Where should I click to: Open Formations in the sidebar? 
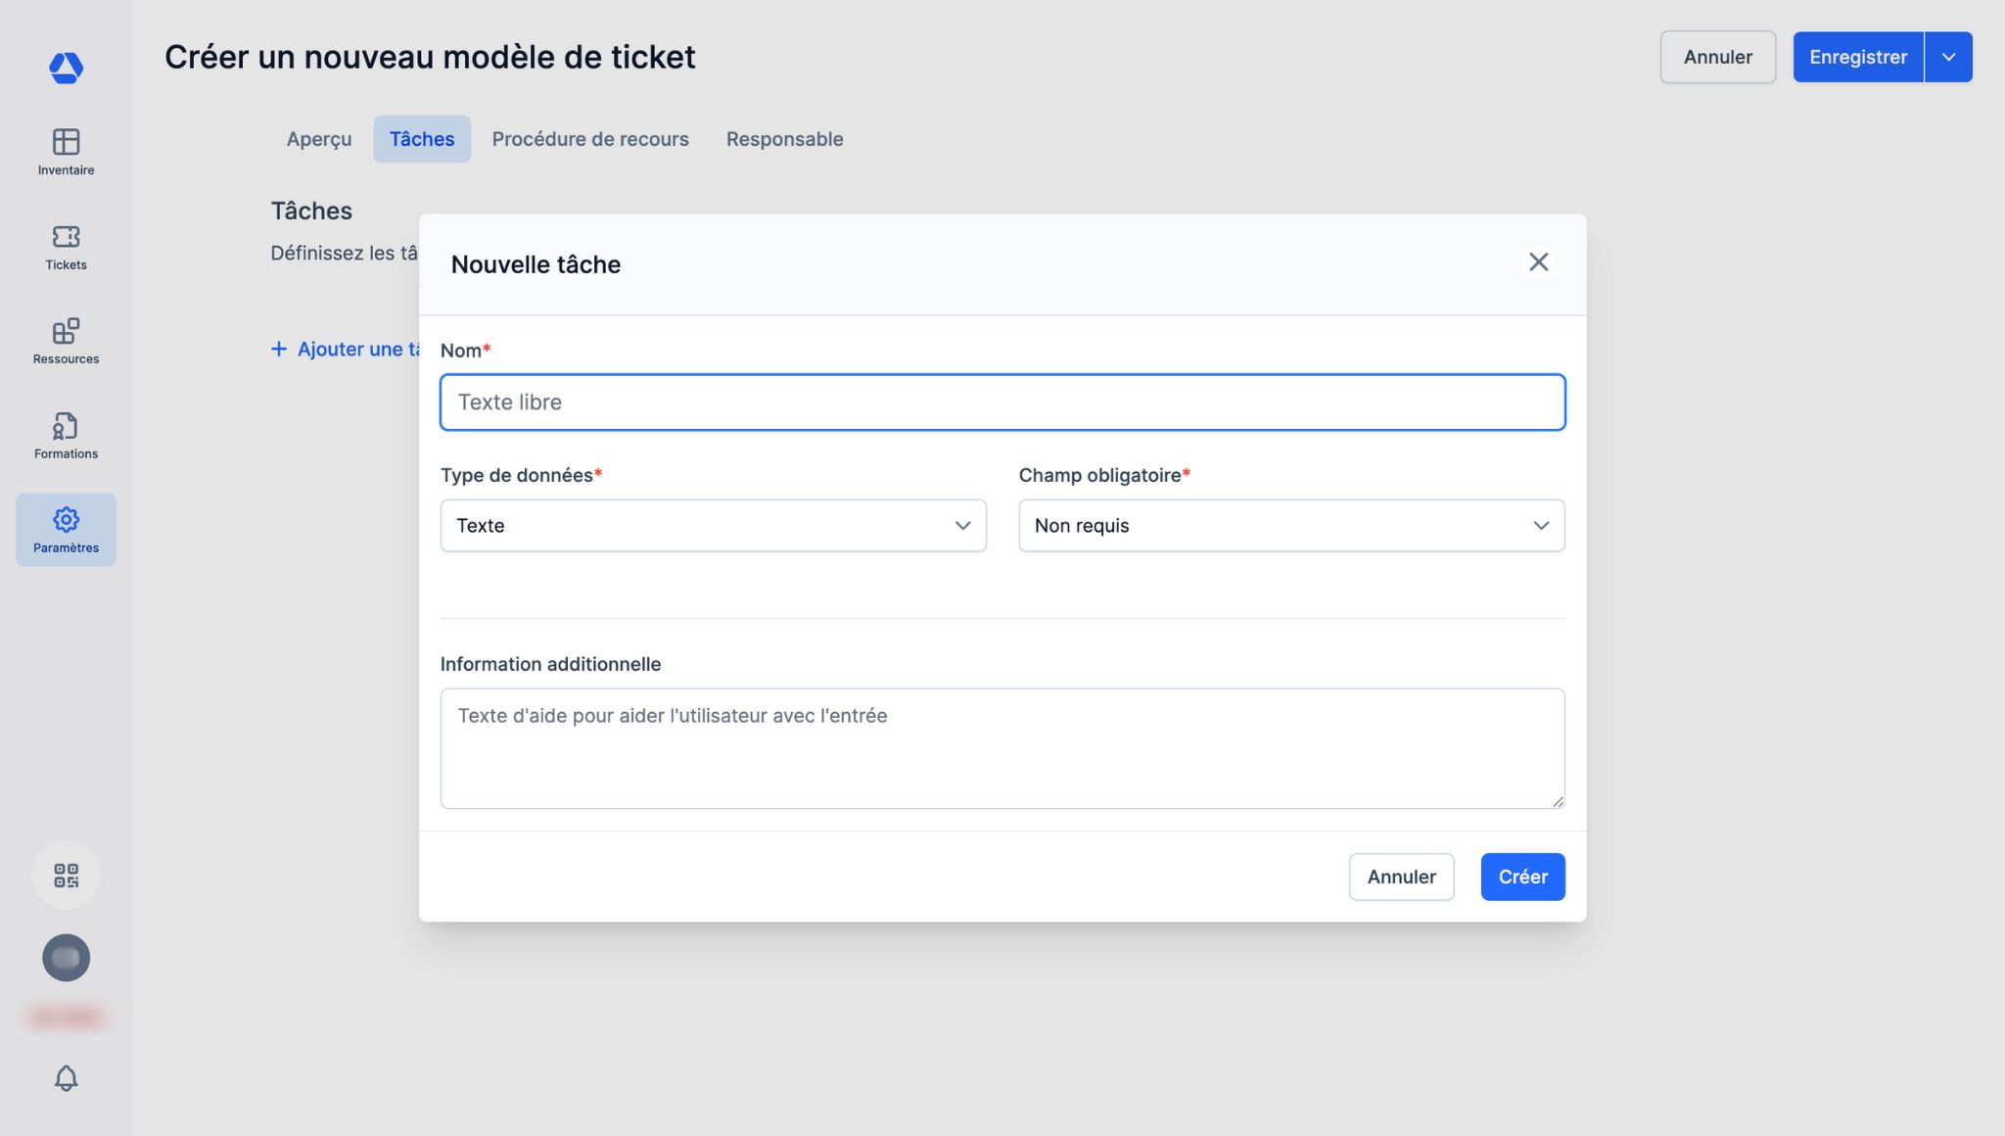coord(66,436)
